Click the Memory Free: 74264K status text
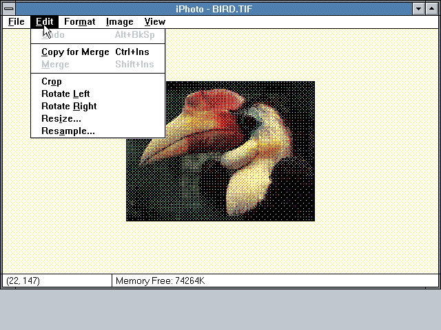 point(160,281)
